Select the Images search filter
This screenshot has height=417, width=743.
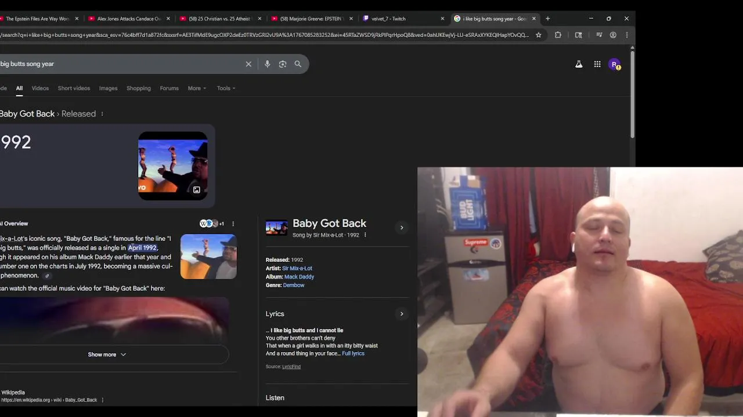[x=108, y=88]
